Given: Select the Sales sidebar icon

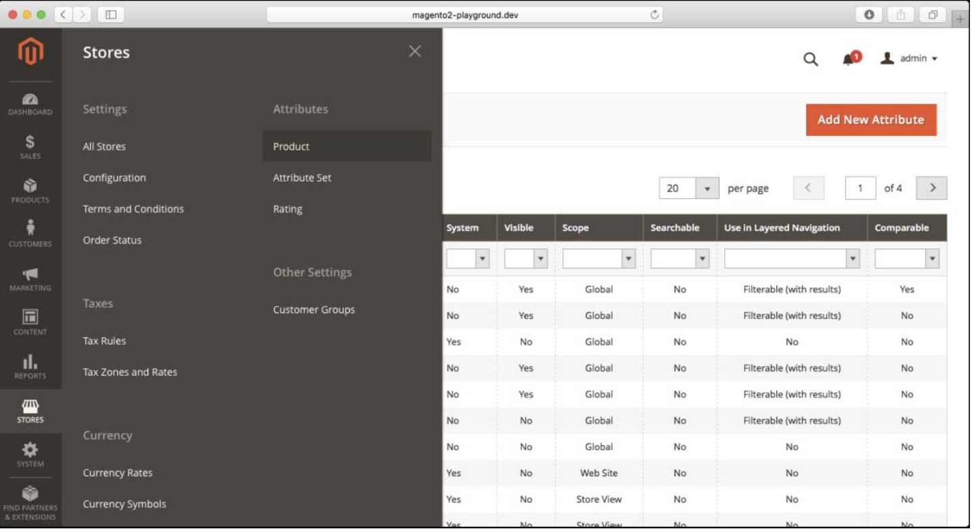Looking at the screenshot, I should pyautogui.click(x=30, y=146).
